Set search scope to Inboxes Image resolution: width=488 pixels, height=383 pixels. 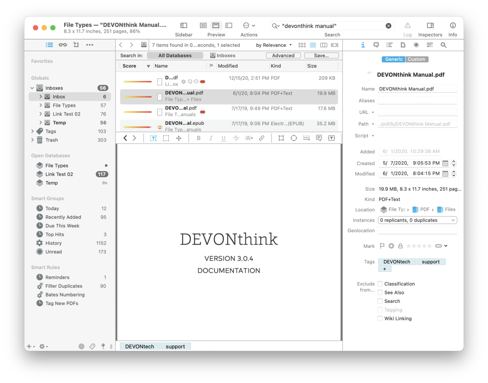pyautogui.click(x=223, y=56)
